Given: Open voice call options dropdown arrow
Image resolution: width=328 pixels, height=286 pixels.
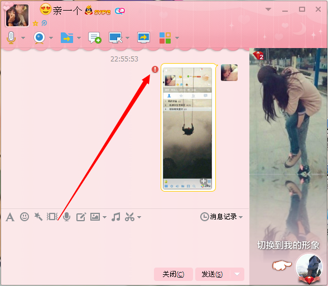Looking at the screenshot, I should (23, 38).
